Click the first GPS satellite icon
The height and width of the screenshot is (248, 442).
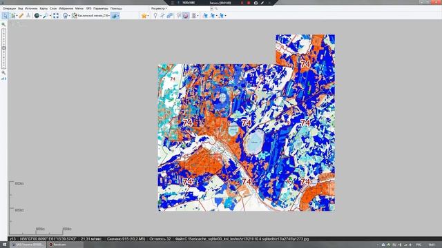click(205, 16)
